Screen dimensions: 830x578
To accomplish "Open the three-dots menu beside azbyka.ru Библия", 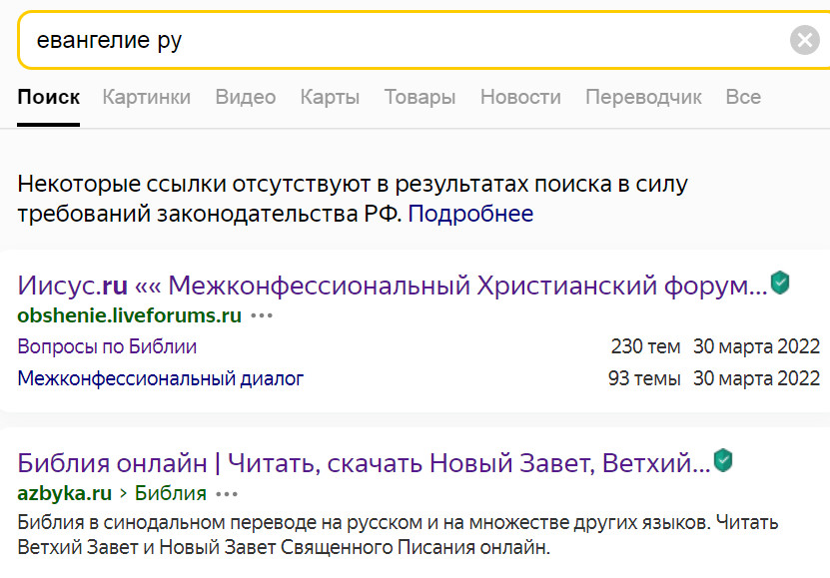I will click(227, 494).
